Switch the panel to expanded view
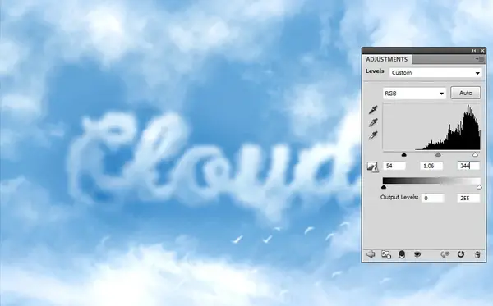Image resolution: width=493 pixels, height=306 pixels. tap(386, 254)
